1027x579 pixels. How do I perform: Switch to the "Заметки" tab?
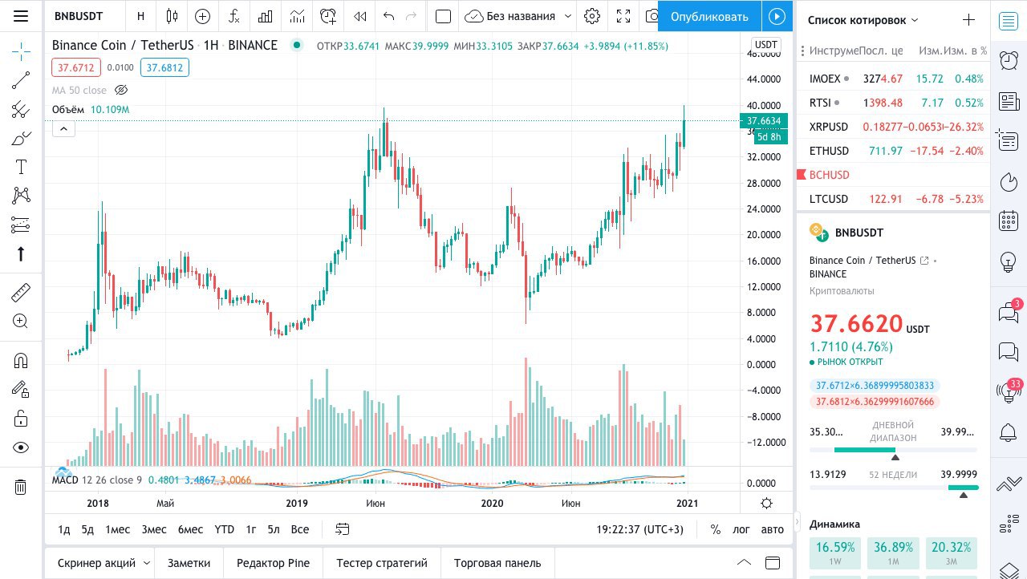pos(189,563)
